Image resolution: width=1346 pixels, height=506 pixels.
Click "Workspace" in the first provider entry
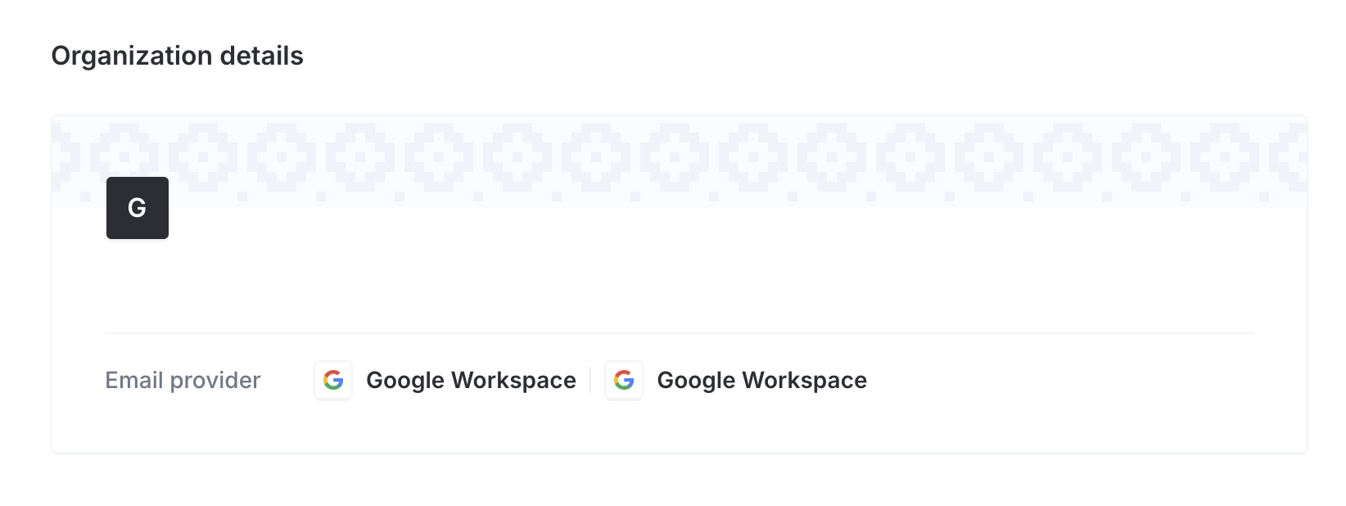point(513,380)
